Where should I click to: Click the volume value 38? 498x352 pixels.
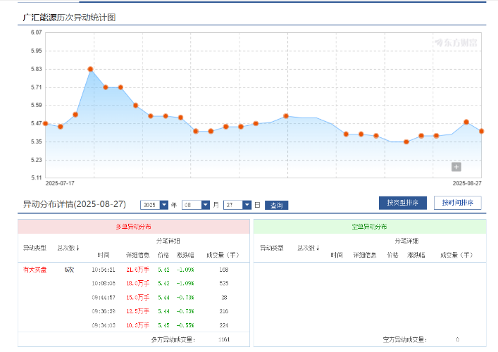point(224,297)
